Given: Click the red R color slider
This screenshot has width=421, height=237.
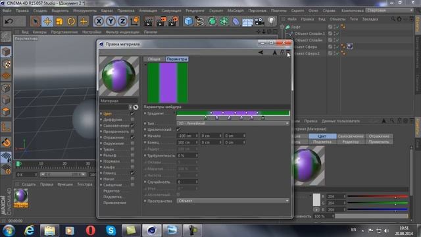Looking at the screenshot, I should click(x=378, y=196).
